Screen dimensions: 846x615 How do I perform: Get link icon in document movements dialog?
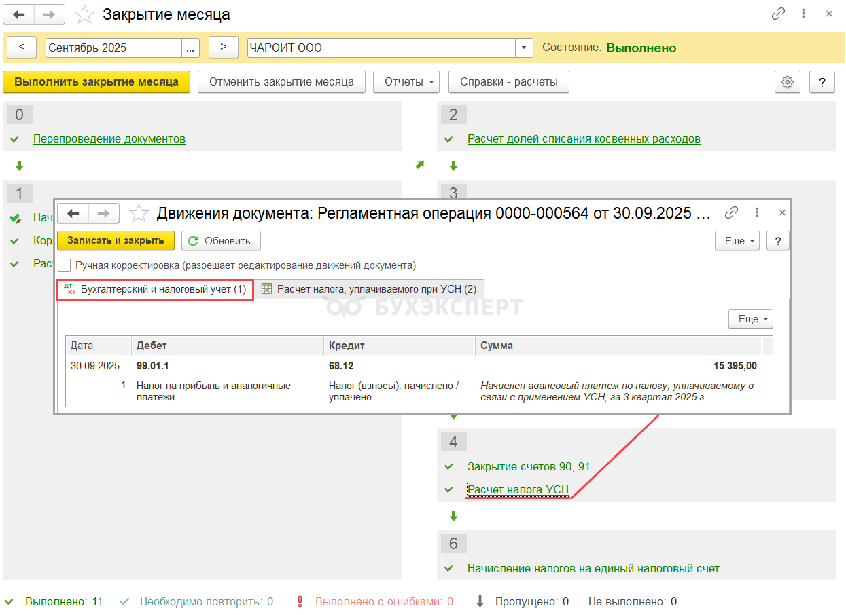coord(731,213)
